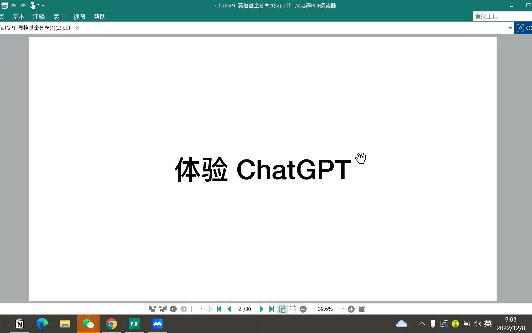Open WeChat from the taskbar
The width and height of the screenshot is (532, 333).
click(x=88, y=324)
